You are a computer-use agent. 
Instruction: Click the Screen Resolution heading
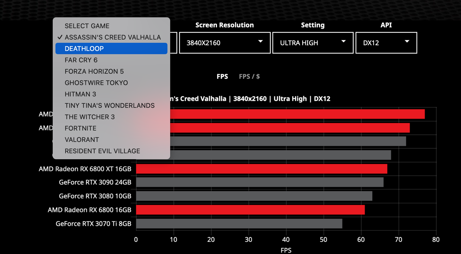225,25
